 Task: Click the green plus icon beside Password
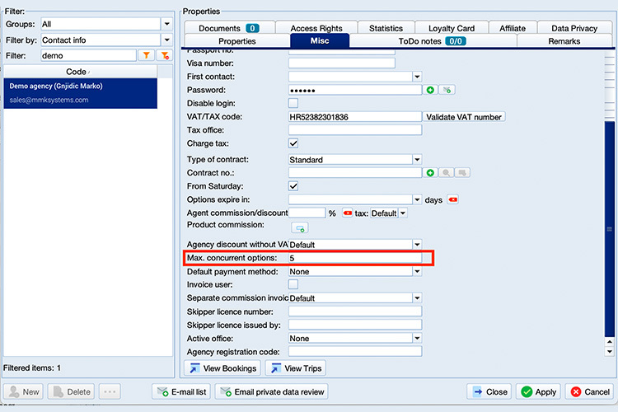[430, 90]
